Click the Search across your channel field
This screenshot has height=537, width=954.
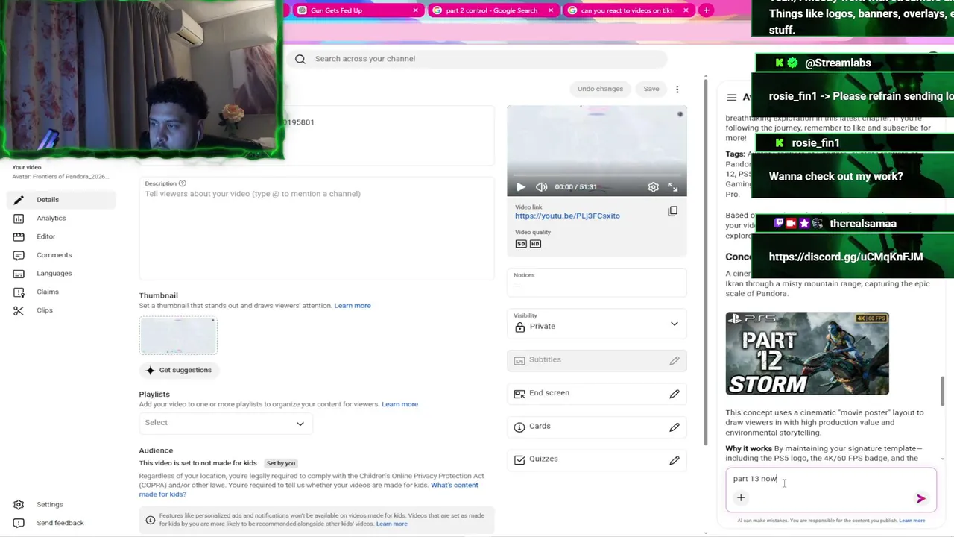[477, 59]
